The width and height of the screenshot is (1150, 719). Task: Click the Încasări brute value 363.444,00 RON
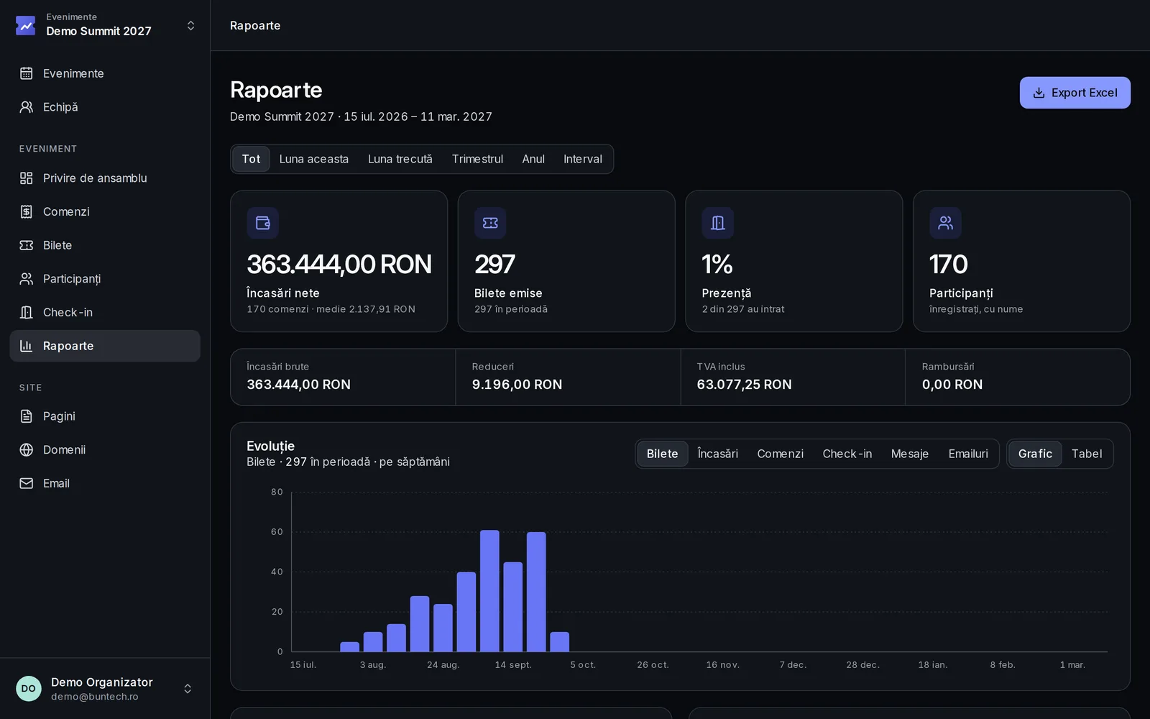[299, 385]
